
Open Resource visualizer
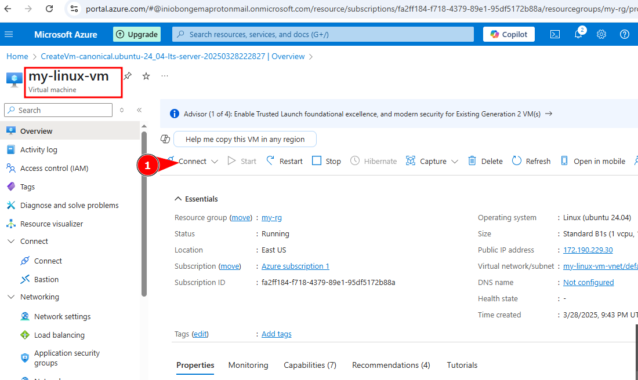(x=51, y=224)
